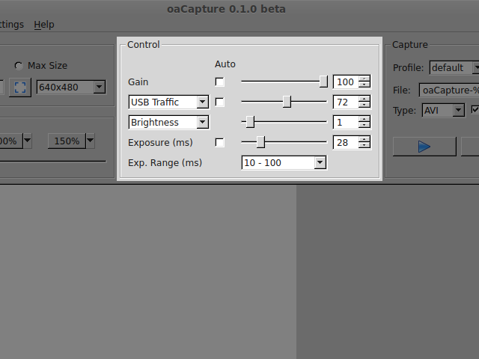Increase Gain with spinner up arrow
Screen dimensions: 479x359
point(364,79)
